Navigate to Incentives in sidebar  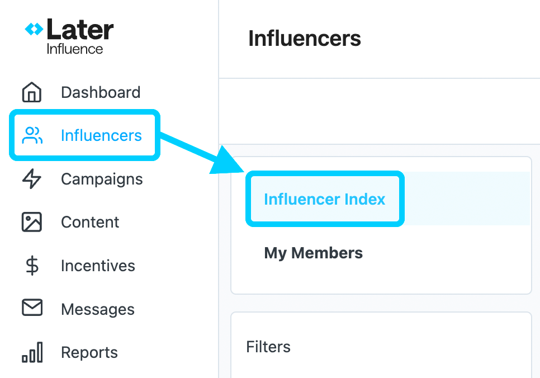point(98,266)
